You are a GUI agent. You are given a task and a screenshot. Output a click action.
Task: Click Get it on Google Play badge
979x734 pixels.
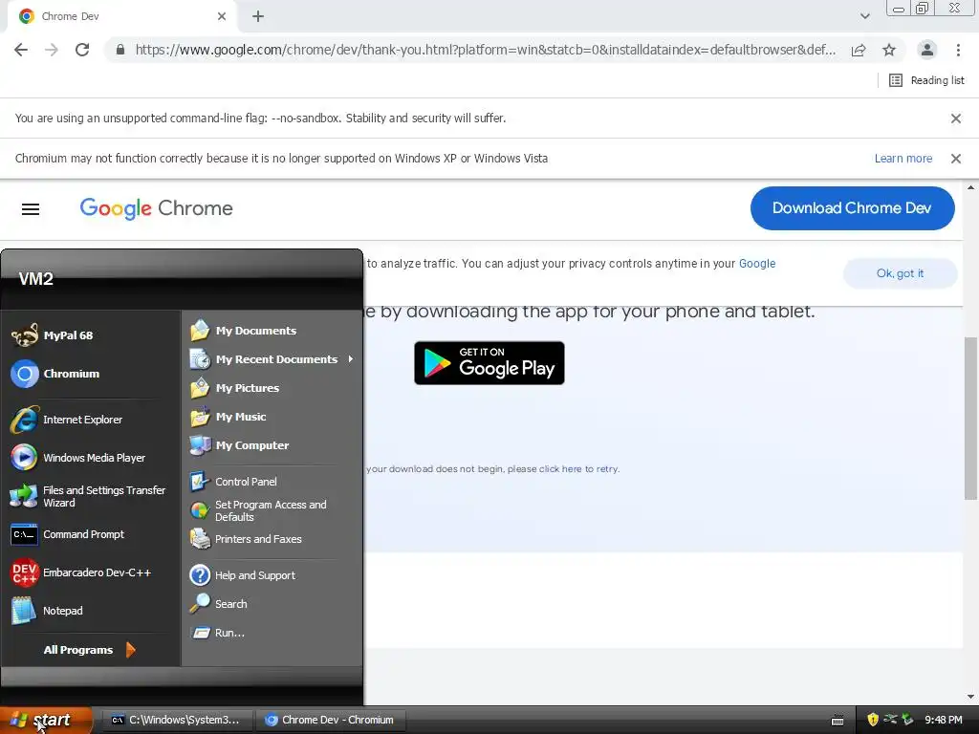pos(489,362)
